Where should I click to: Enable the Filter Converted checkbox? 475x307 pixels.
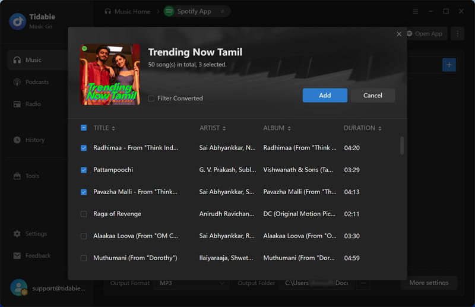pyautogui.click(x=151, y=99)
